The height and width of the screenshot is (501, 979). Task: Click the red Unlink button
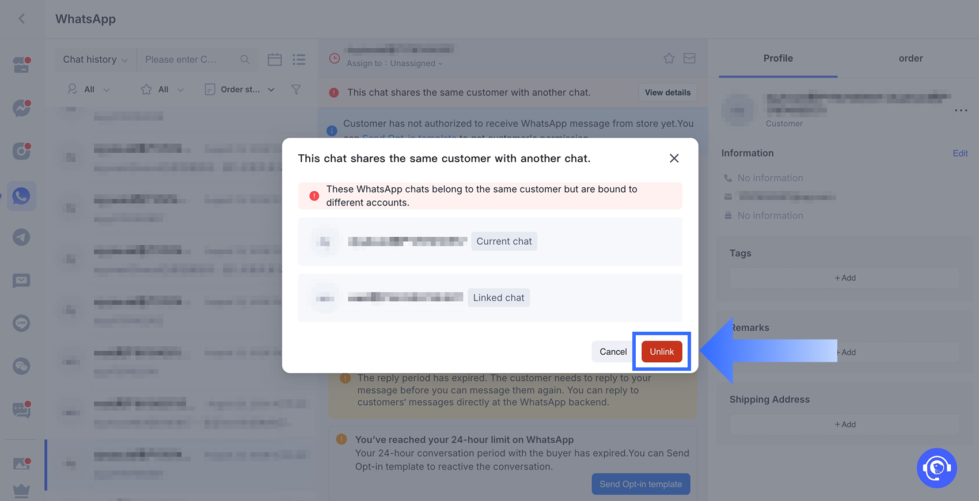point(662,351)
